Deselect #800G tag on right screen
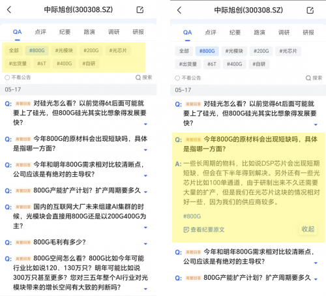 [x=207, y=51]
